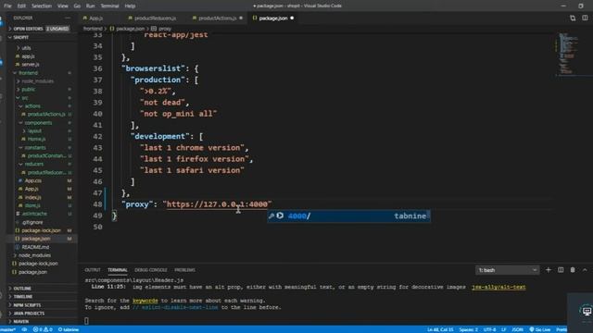Screen dimensions: 593x333
Task: Switch to the Output panel tab
Action: click(x=93, y=270)
